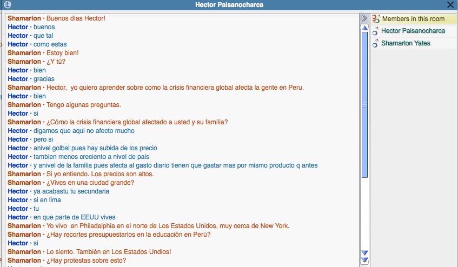This screenshot has width=458, height=267.
Task: Click the male icon beside Shamarlon Yates
Action: (x=375, y=43)
